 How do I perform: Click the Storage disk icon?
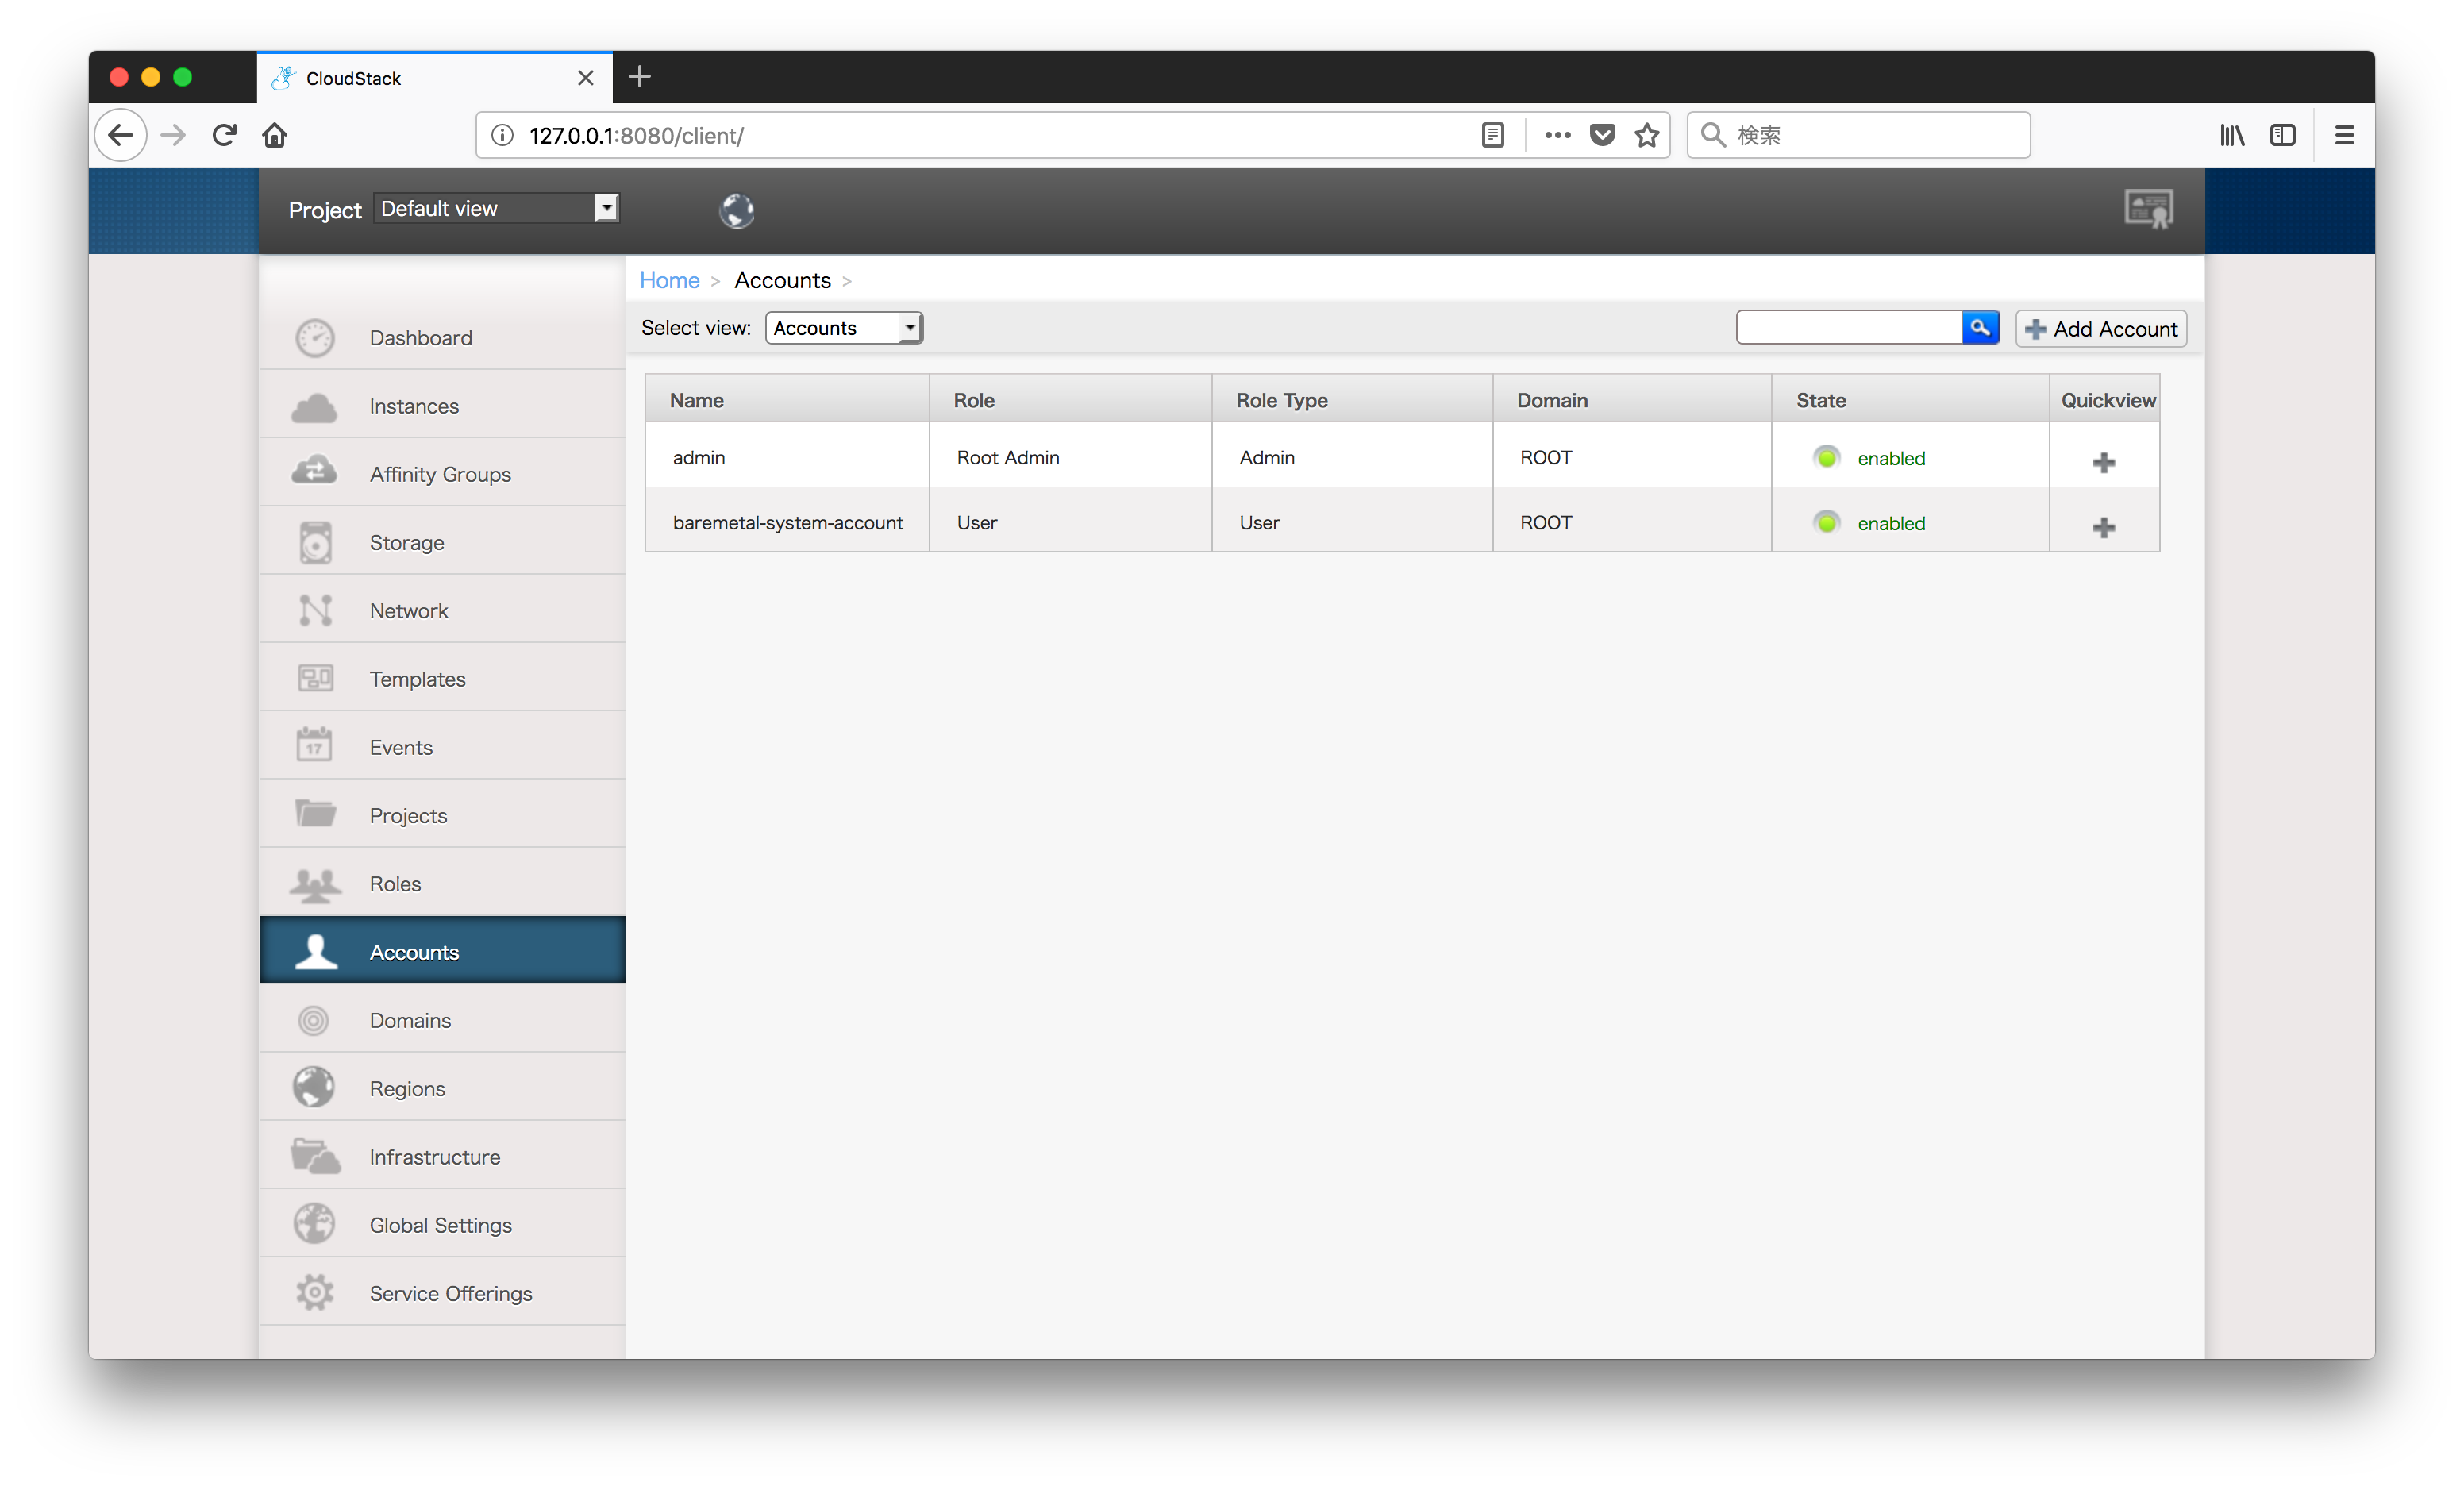[315, 543]
